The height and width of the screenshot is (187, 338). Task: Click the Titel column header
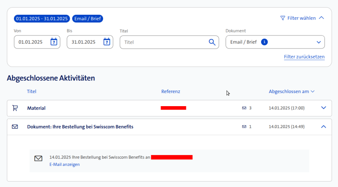click(x=32, y=91)
